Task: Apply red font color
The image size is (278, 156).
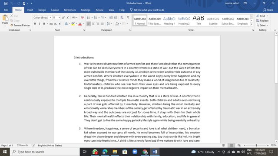Action: [x=80, y=24]
